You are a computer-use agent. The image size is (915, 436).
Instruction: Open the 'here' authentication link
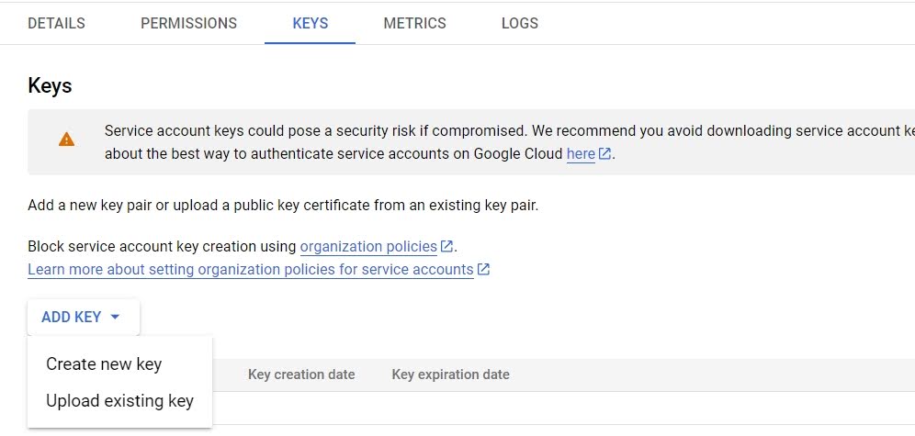tap(581, 154)
